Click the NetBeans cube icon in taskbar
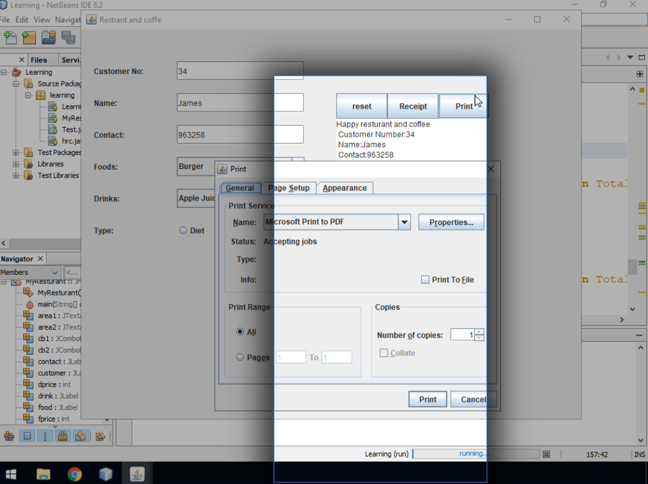Viewport: 648px width, 484px height. (106, 474)
